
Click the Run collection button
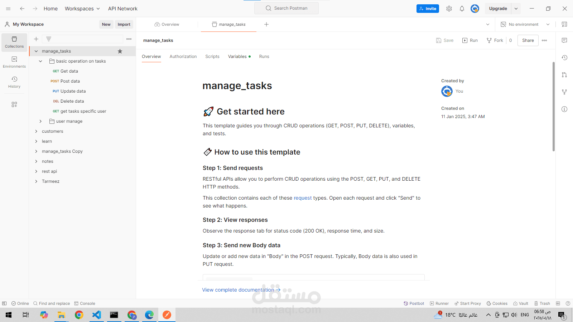pyautogui.click(x=470, y=40)
